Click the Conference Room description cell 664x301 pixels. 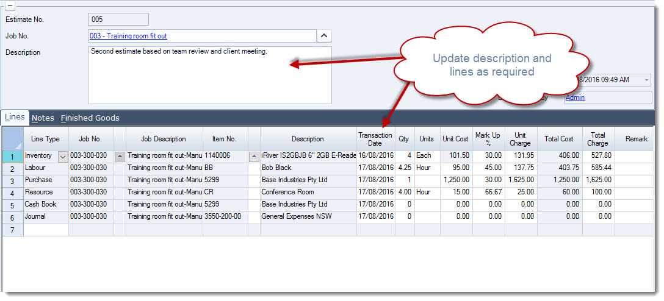(x=308, y=193)
